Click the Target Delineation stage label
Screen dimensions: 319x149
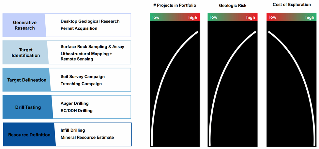[x=27, y=80]
